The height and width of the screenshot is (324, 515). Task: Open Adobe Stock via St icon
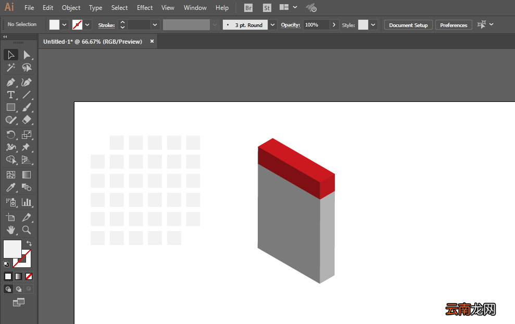pyautogui.click(x=267, y=8)
